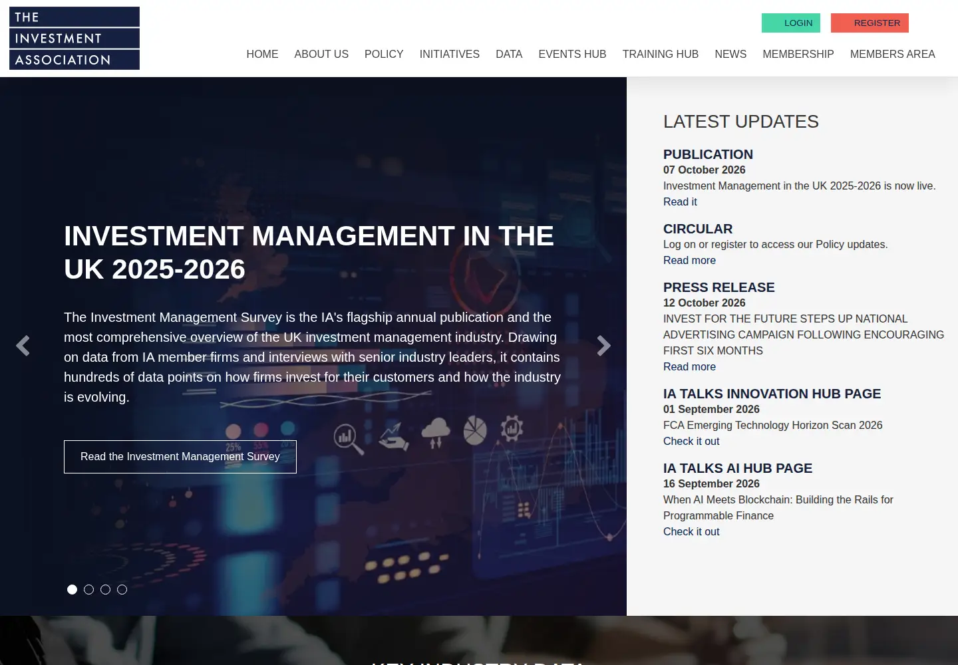
Task: Select the second carousel slide dot
Action: [x=88, y=589]
